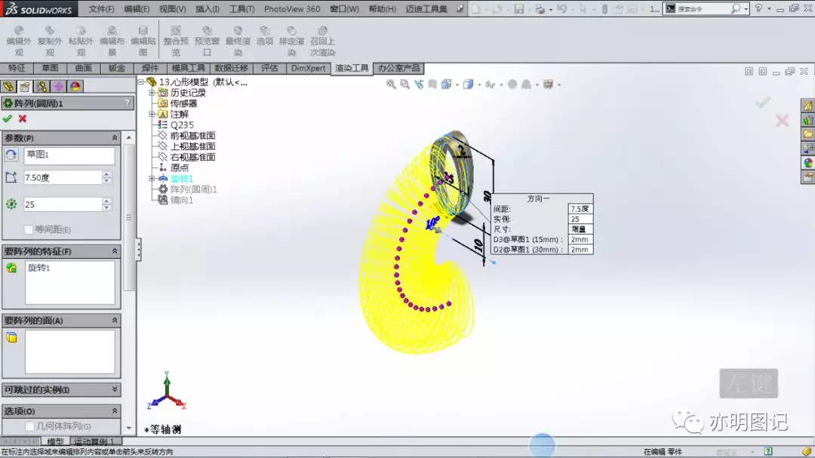Decrease the instance count with the down spinner

click(x=106, y=208)
